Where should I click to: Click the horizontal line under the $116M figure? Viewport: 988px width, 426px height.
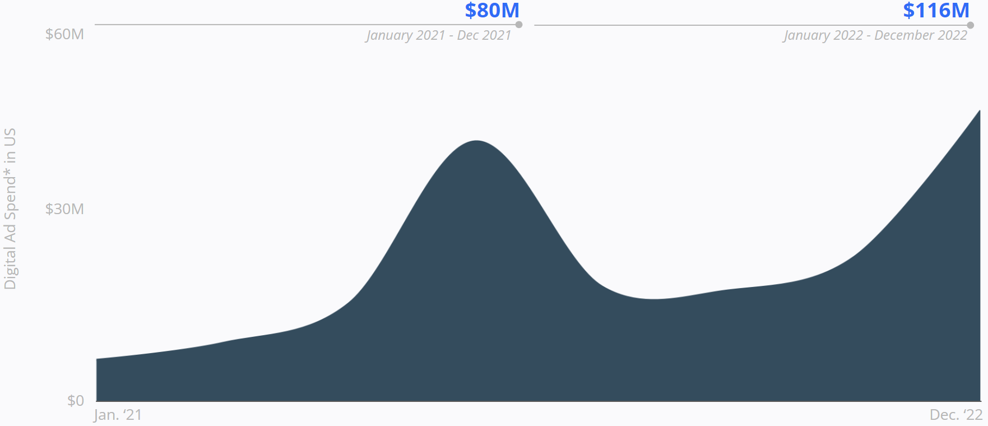751,25
